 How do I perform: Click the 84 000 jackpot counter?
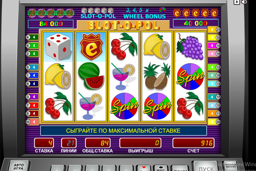[51, 24]
